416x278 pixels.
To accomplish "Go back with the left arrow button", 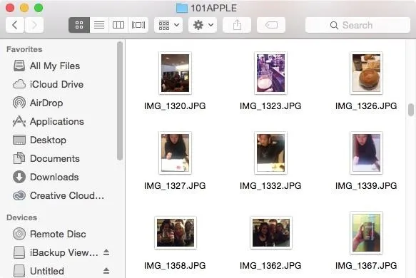I will pos(15,25).
